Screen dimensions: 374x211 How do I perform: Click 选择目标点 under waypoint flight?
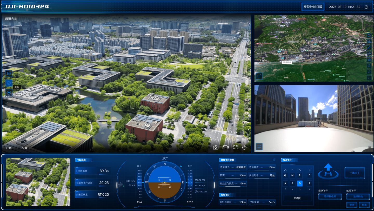[330, 196]
